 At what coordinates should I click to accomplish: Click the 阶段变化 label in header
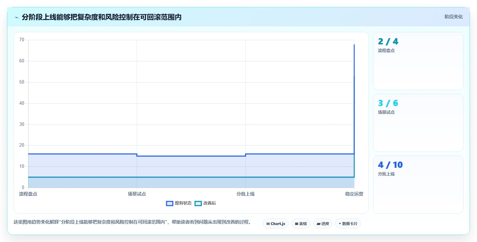pyautogui.click(x=454, y=17)
